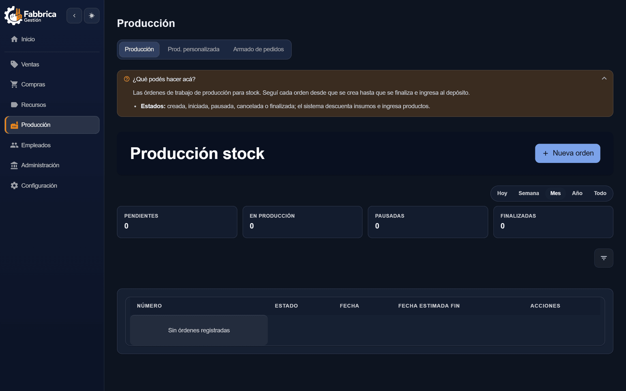The width and height of the screenshot is (626, 391).
Task: Create a Nueva orden
Action: pos(567,153)
